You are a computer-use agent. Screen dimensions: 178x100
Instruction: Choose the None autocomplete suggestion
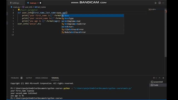point(93,16)
